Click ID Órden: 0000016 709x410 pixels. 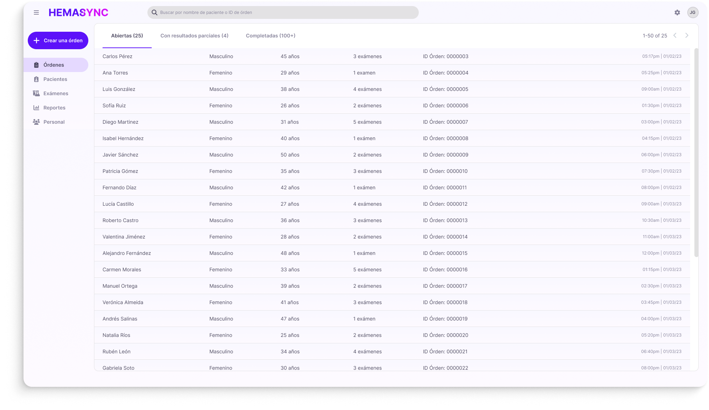(445, 270)
